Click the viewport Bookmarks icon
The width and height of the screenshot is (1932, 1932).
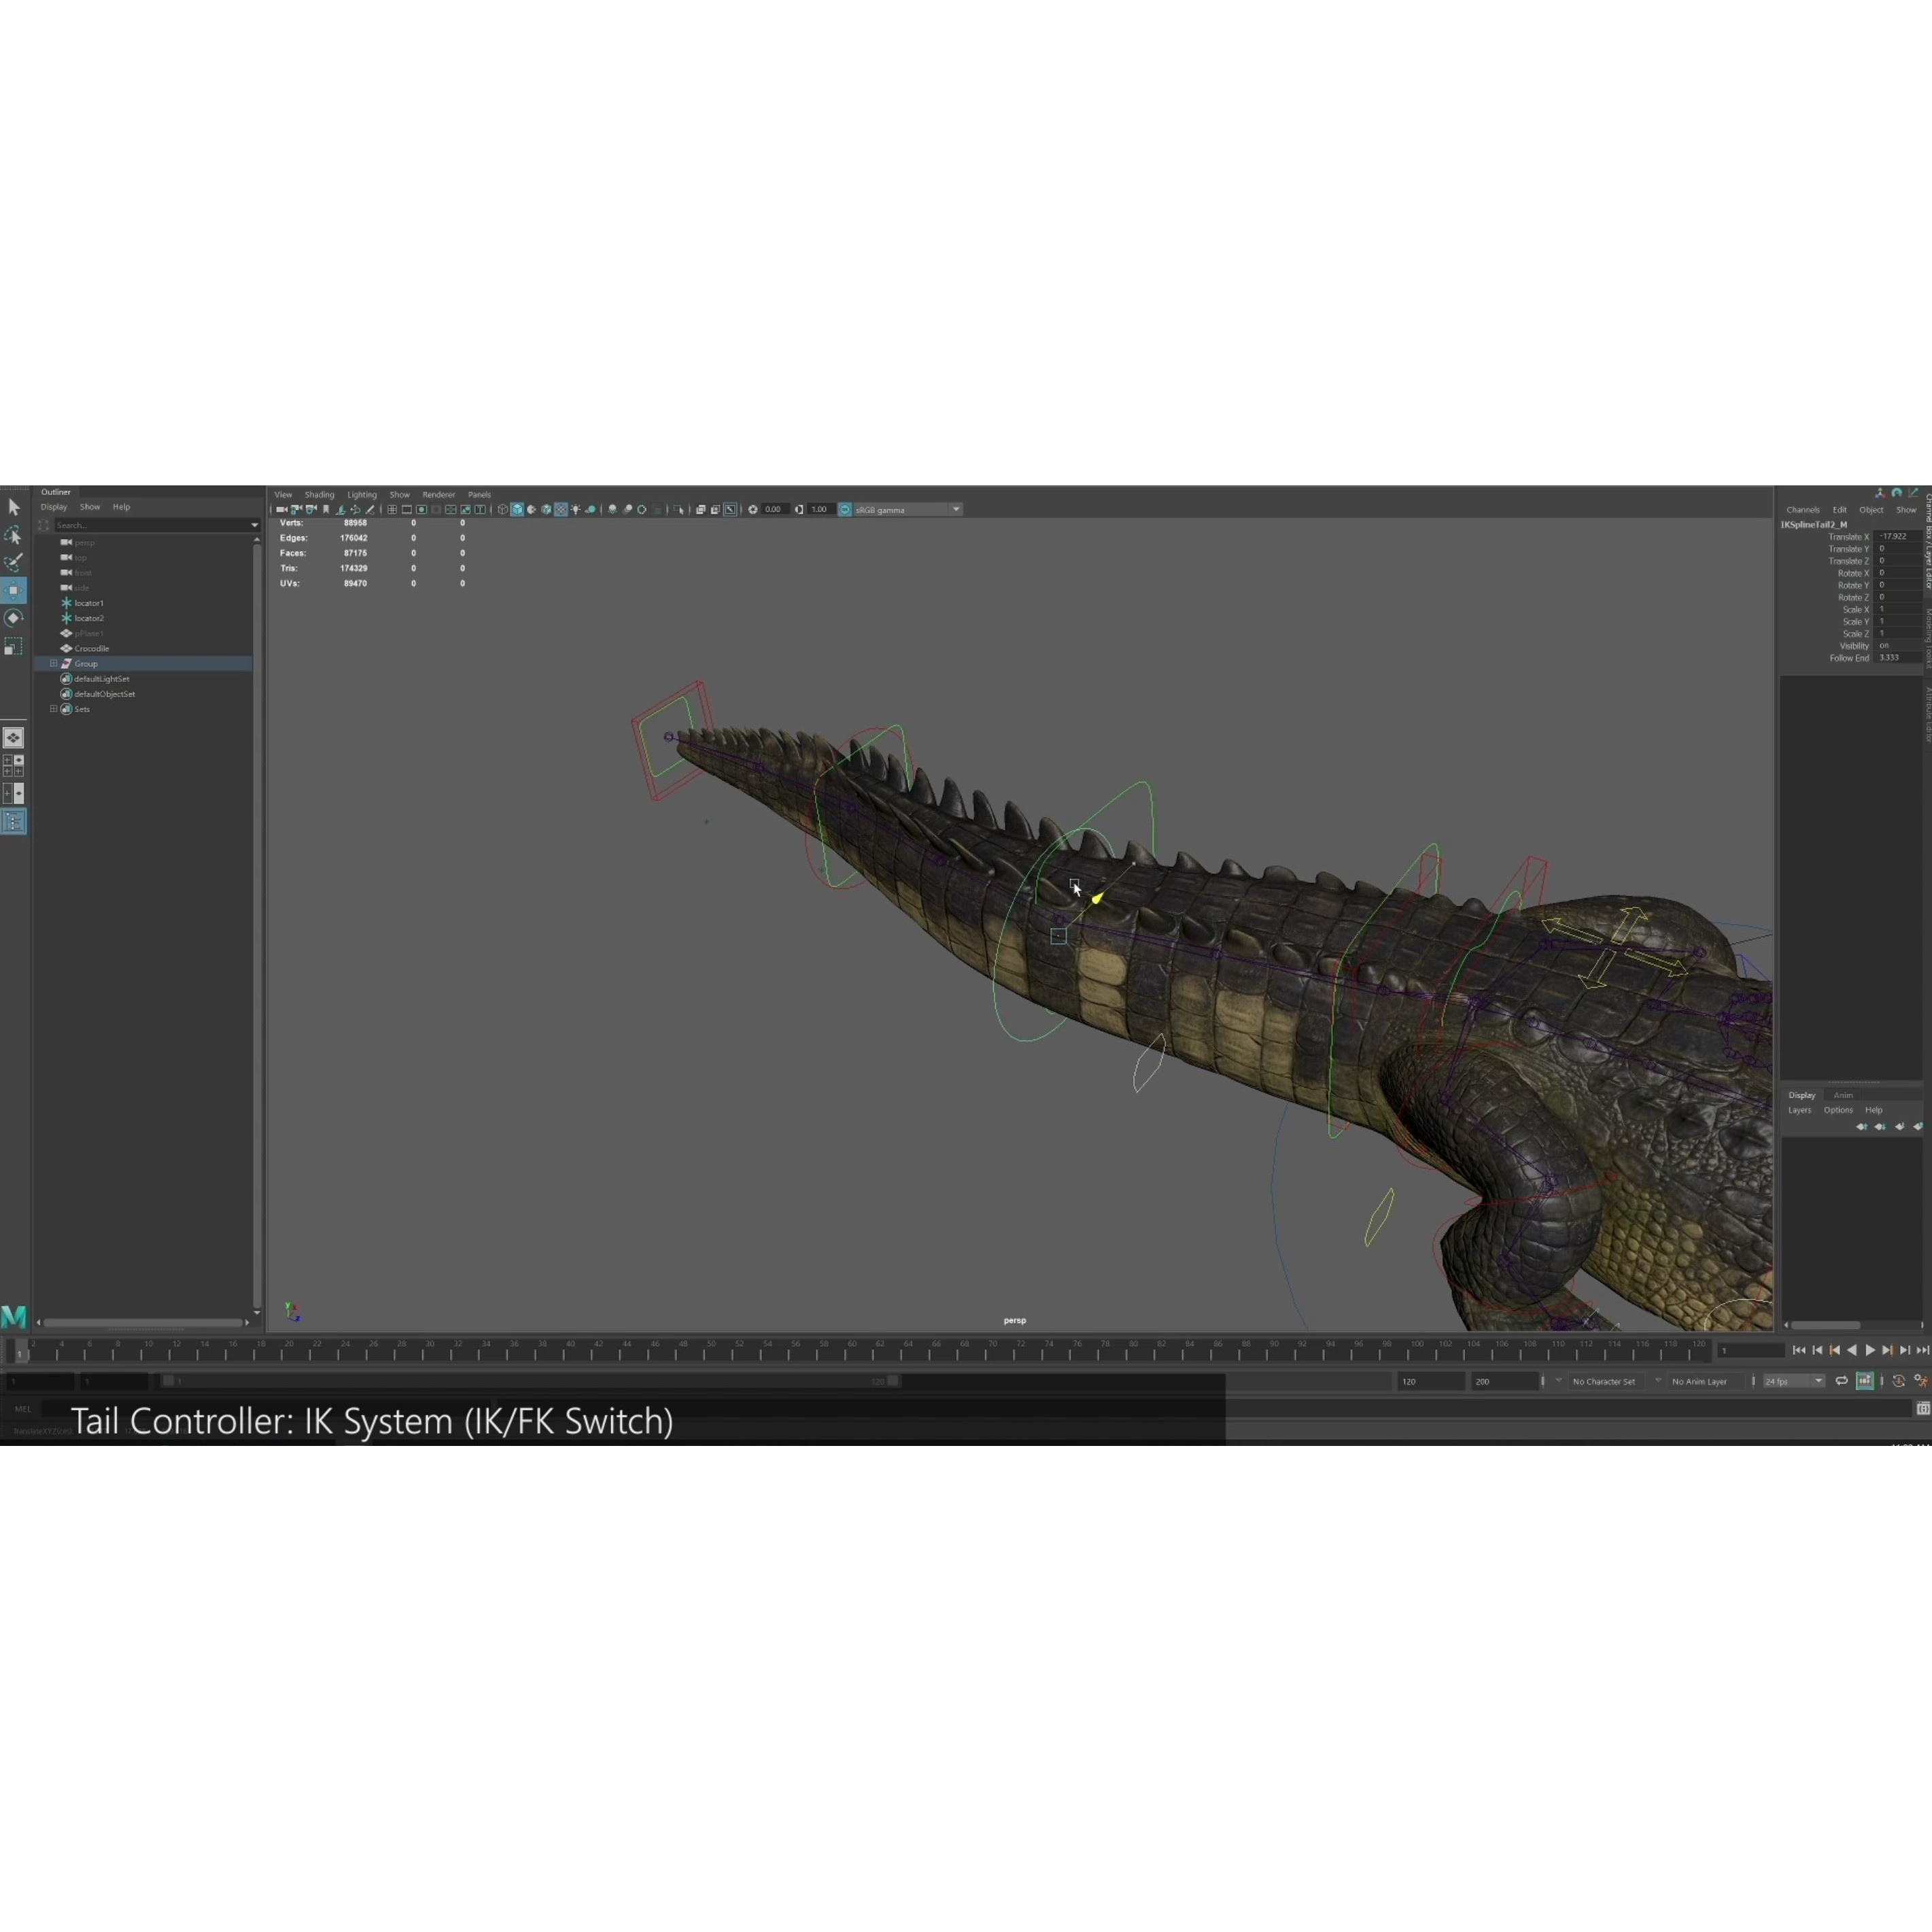tap(326, 509)
